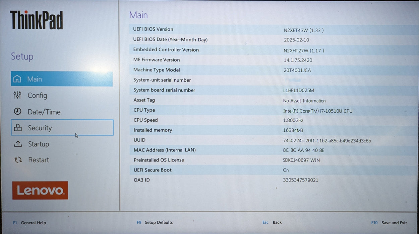Screen dimensions: 419x234
Task: Select the OA3 ID label
Action: tap(142, 180)
